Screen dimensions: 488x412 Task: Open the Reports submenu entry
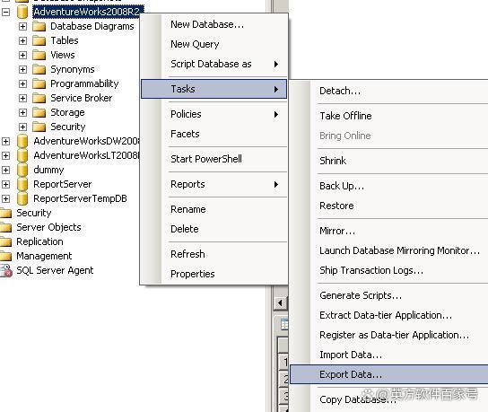coord(213,184)
